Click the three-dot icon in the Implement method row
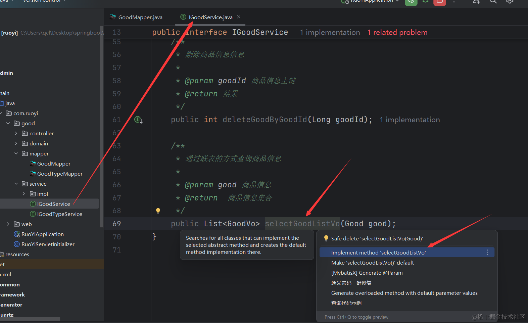 (x=488, y=252)
